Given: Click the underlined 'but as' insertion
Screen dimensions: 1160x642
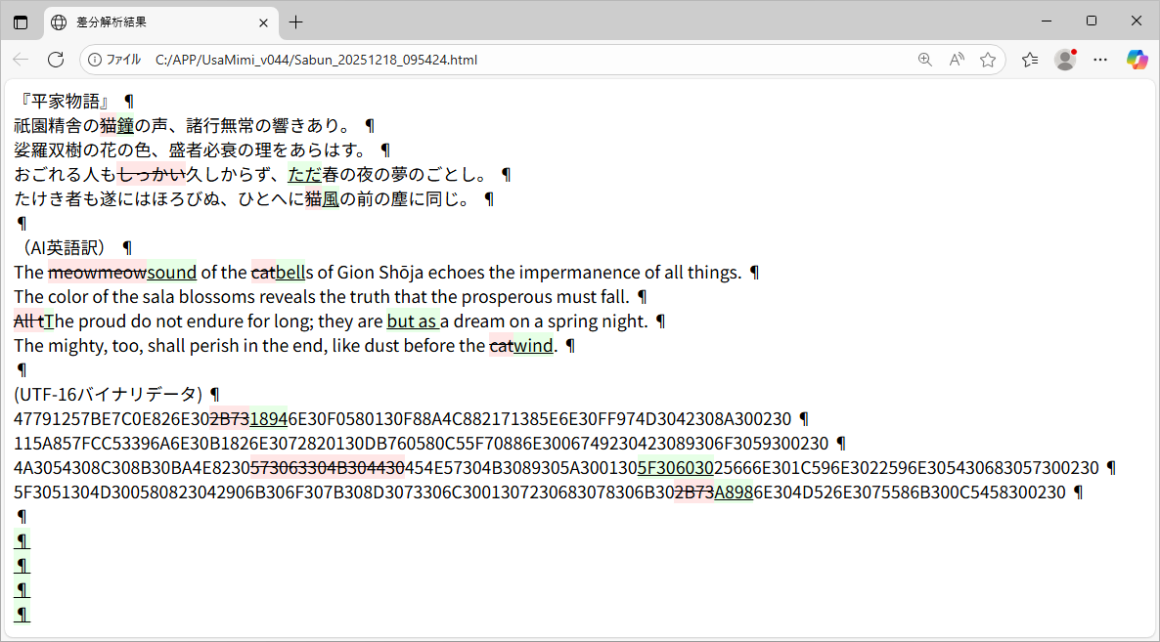Looking at the screenshot, I should tap(412, 321).
